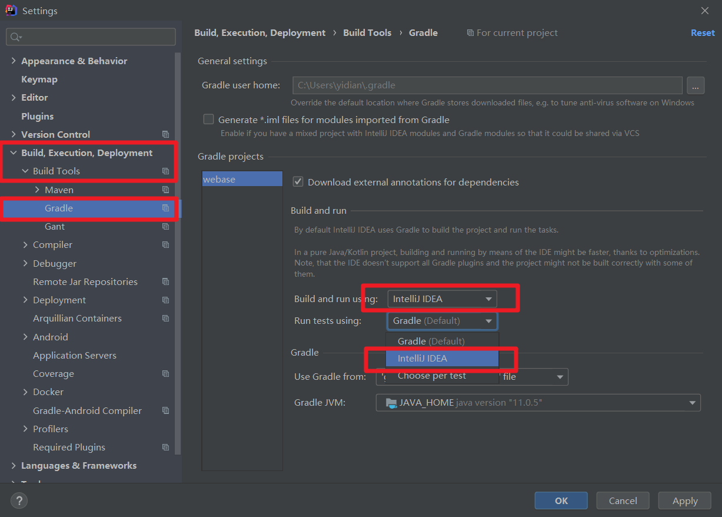Enable Generate *.iml files for Gradle modules
This screenshot has height=517, width=722.
(208, 119)
